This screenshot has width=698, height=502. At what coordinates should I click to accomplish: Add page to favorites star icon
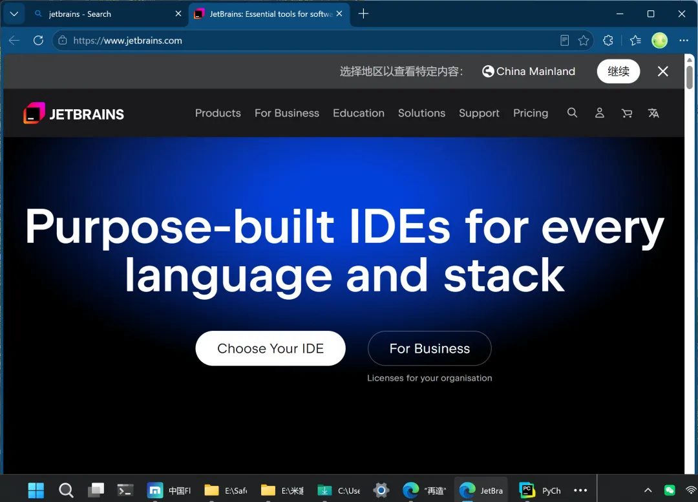tap(583, 41)
